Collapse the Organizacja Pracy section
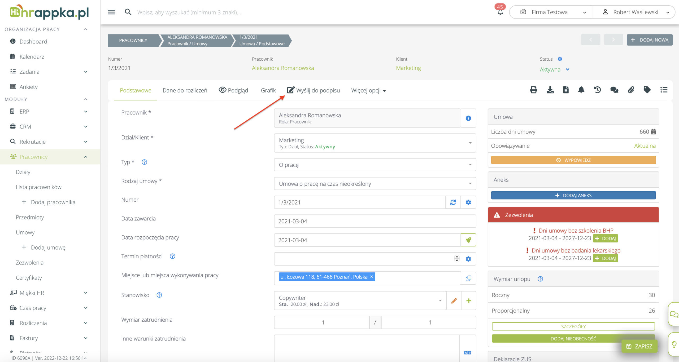679x362 pixels. pyautogui.click(x=86, y=29)
